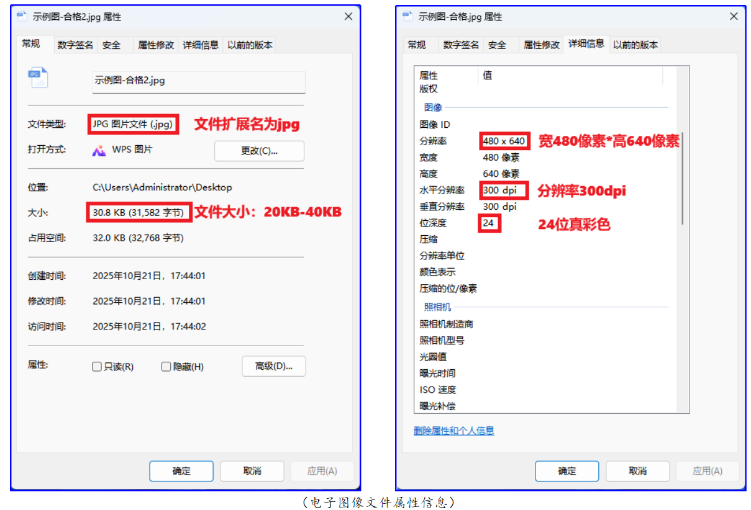
Task: Switch to 常规 tab in right dialog
Action: tap(417, 45)
